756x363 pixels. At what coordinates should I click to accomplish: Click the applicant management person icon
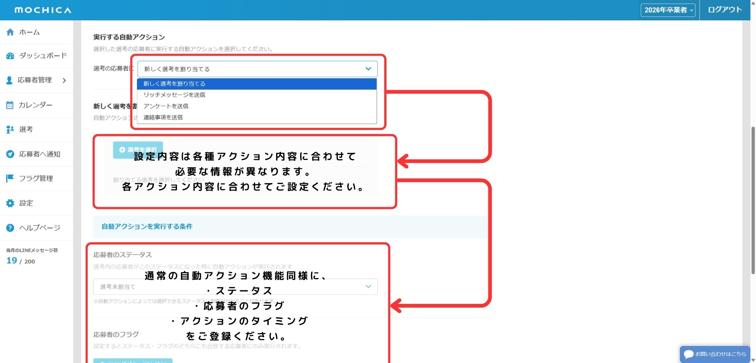tap(10, 80)
